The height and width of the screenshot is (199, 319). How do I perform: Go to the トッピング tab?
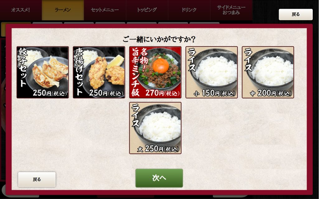(x=147, y=10)
